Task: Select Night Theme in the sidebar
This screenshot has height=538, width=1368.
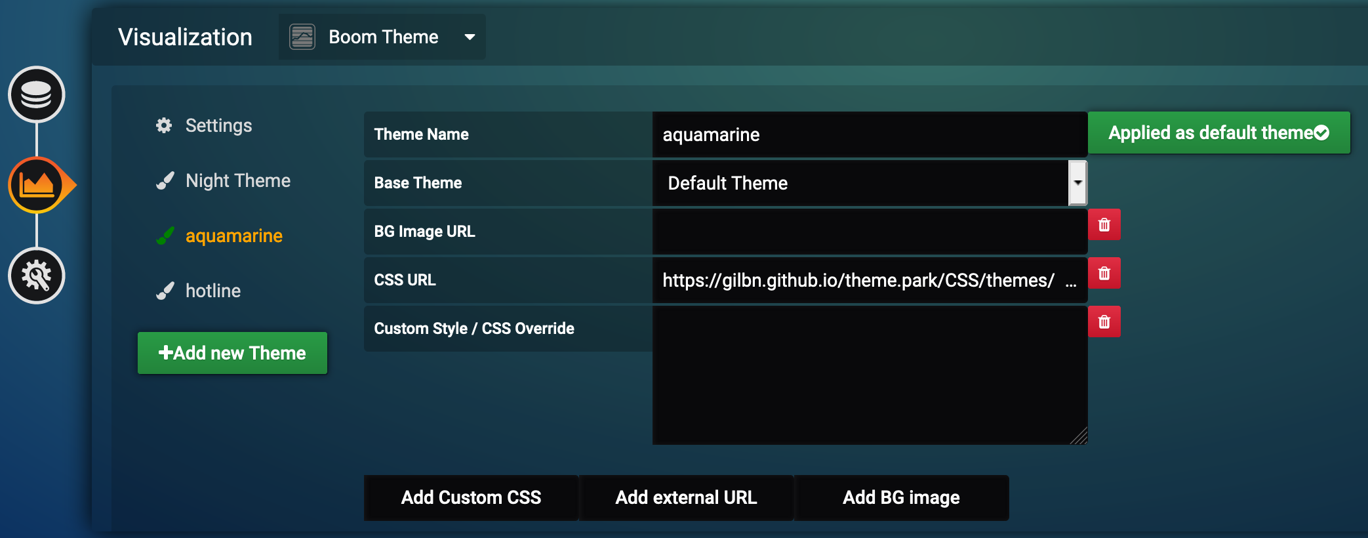Action: pos(237,180)
